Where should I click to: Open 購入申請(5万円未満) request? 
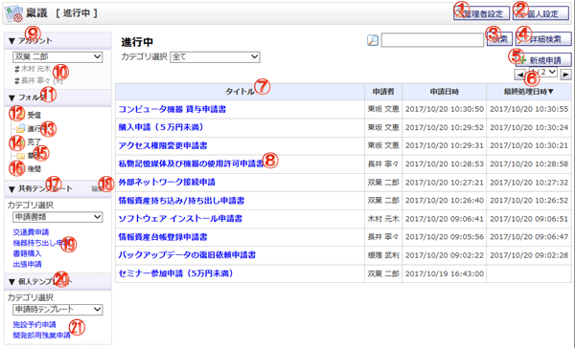pyautogui.click(x=161, y=127)
